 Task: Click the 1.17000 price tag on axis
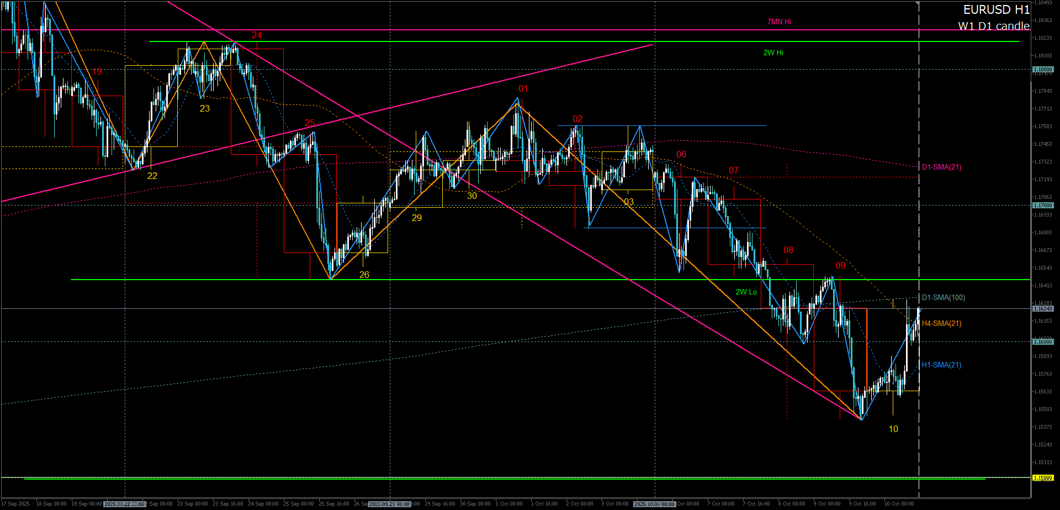1042,206
